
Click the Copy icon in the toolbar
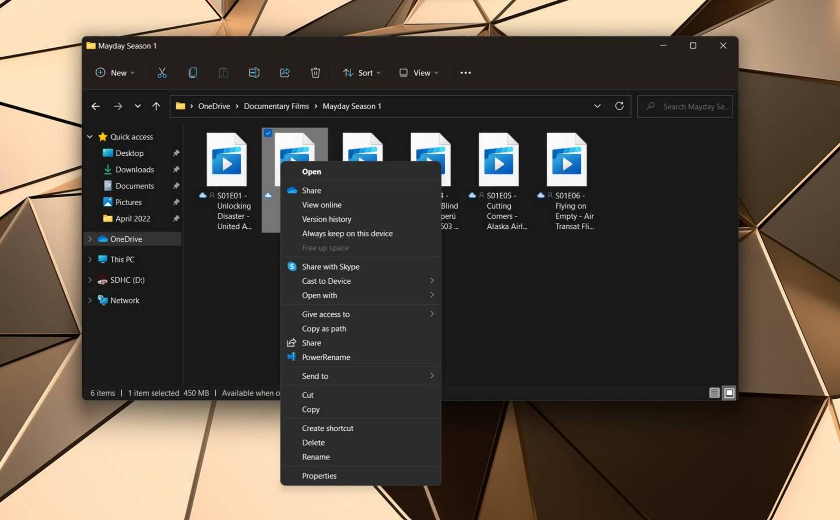tap(193, 72)
